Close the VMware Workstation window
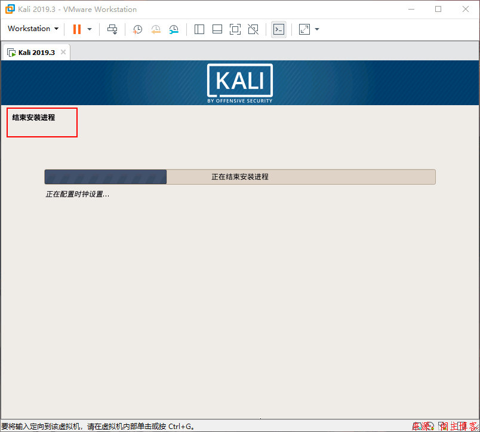 (x=466, y=9)
